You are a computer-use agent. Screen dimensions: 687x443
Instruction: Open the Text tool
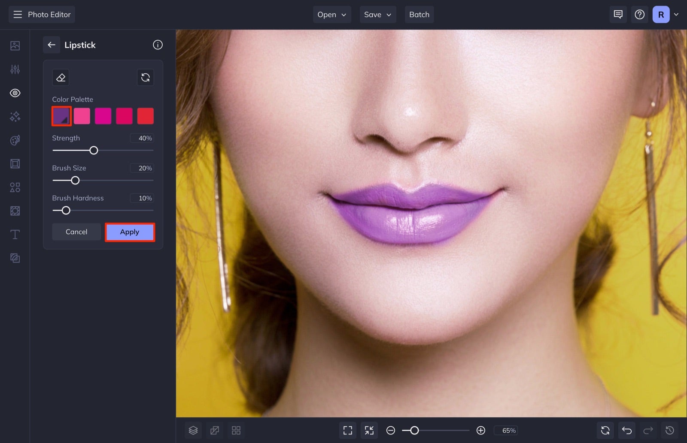click(x=15, y=234)
